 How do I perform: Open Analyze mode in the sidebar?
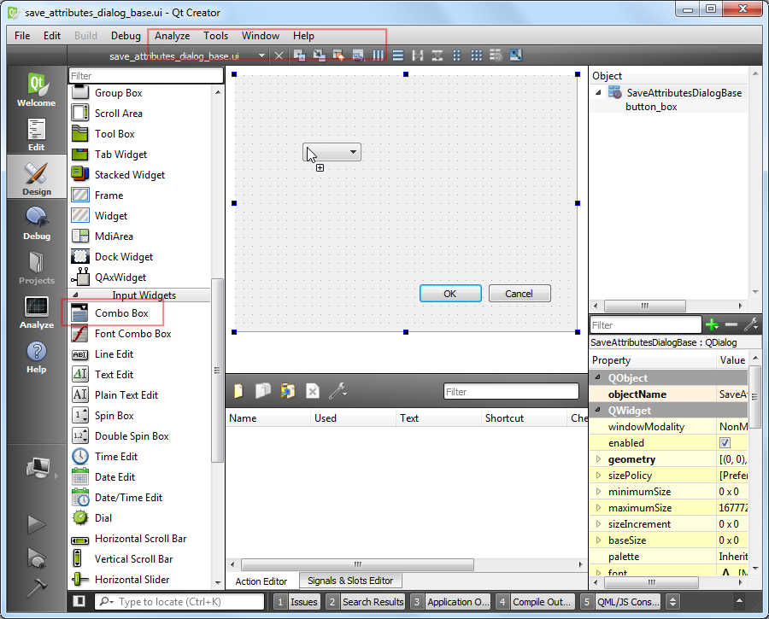(x=36, y=312)
